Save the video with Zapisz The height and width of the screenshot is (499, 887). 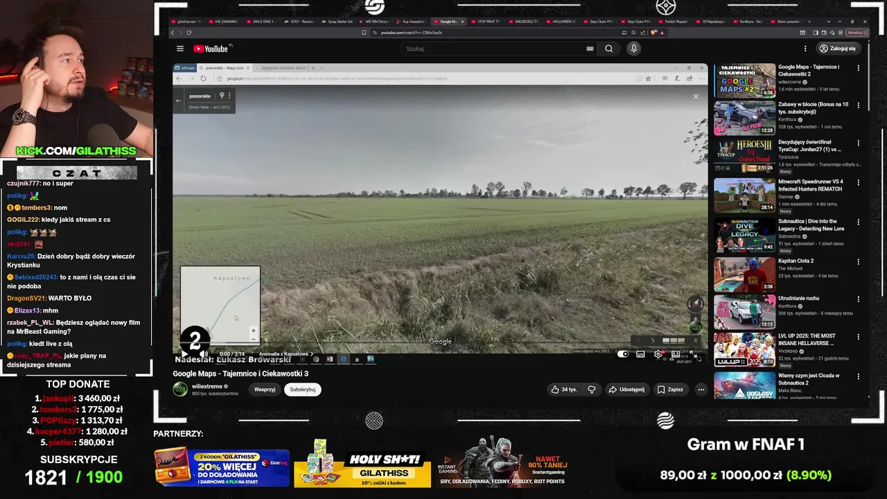[670, 389]
